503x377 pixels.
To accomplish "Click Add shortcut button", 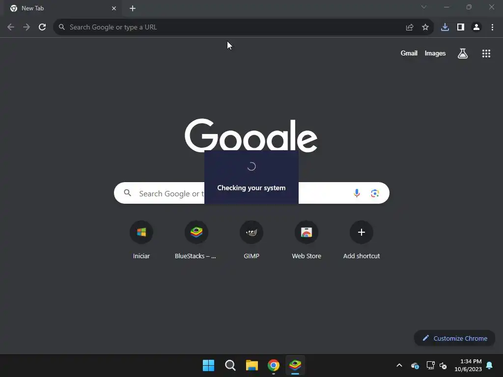I will (361, 240).
